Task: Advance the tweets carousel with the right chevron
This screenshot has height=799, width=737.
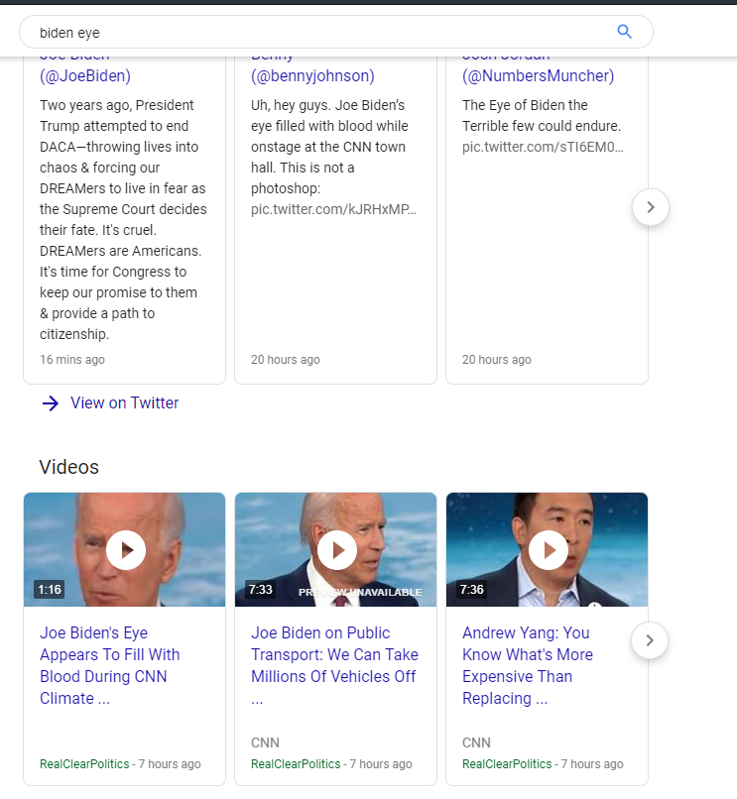Action: pyautogui.click(x=651, y=207)
